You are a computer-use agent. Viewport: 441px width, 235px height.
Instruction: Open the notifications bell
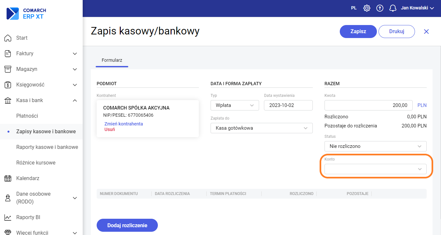click(x=393, y=8)
